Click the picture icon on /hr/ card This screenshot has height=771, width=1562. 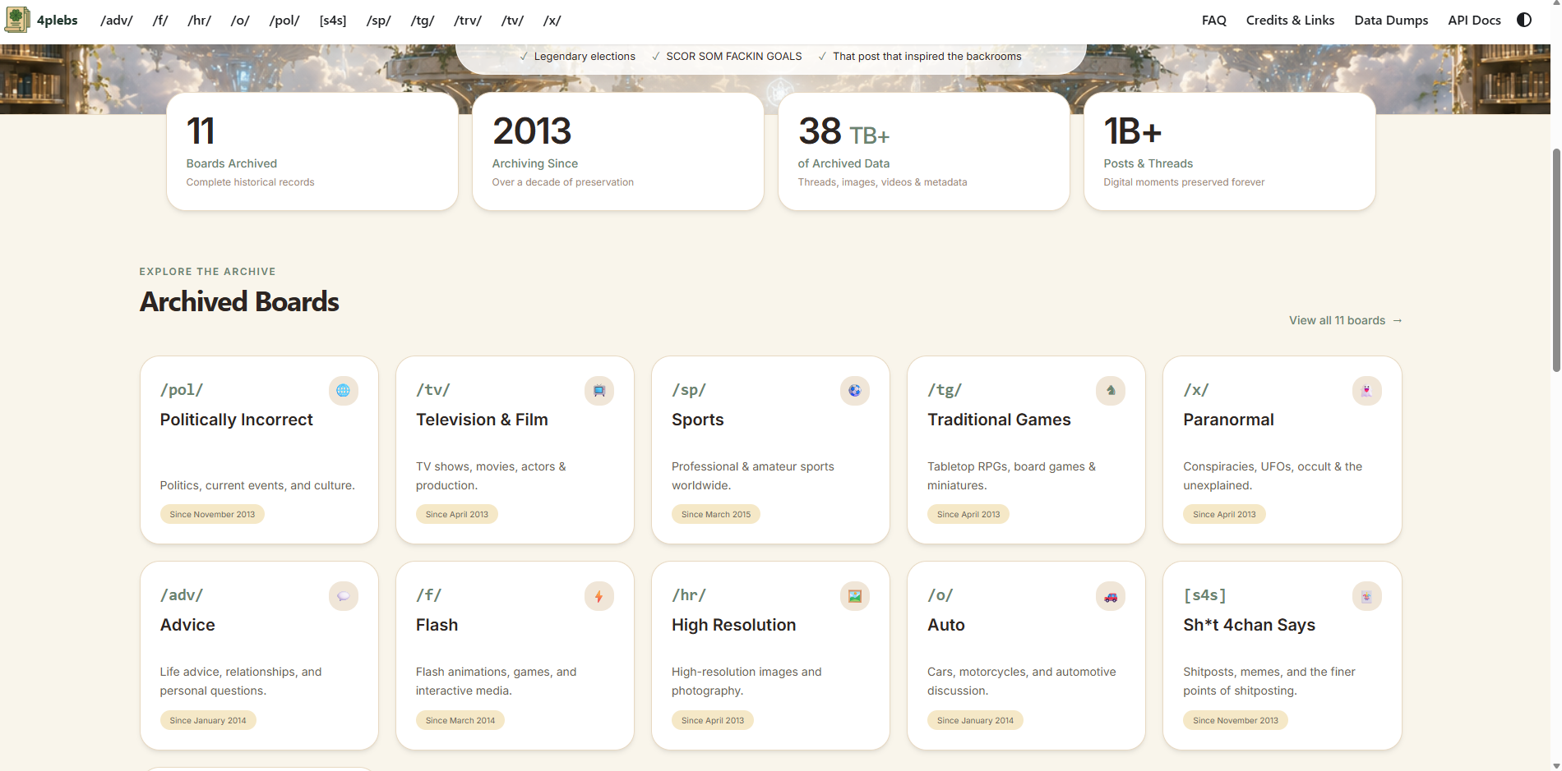click(855, 596)
